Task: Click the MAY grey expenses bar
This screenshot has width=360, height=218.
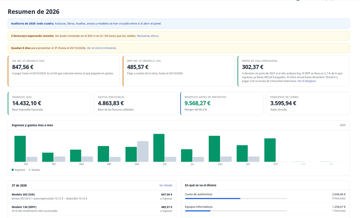Action: coord(143,151)
